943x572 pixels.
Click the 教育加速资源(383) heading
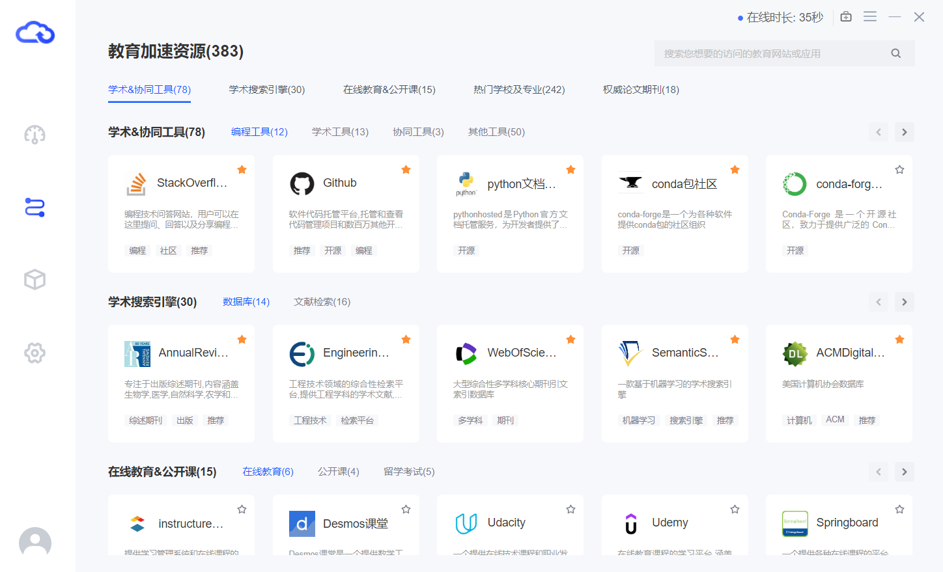pyautogui.click(x=176, y=51)
